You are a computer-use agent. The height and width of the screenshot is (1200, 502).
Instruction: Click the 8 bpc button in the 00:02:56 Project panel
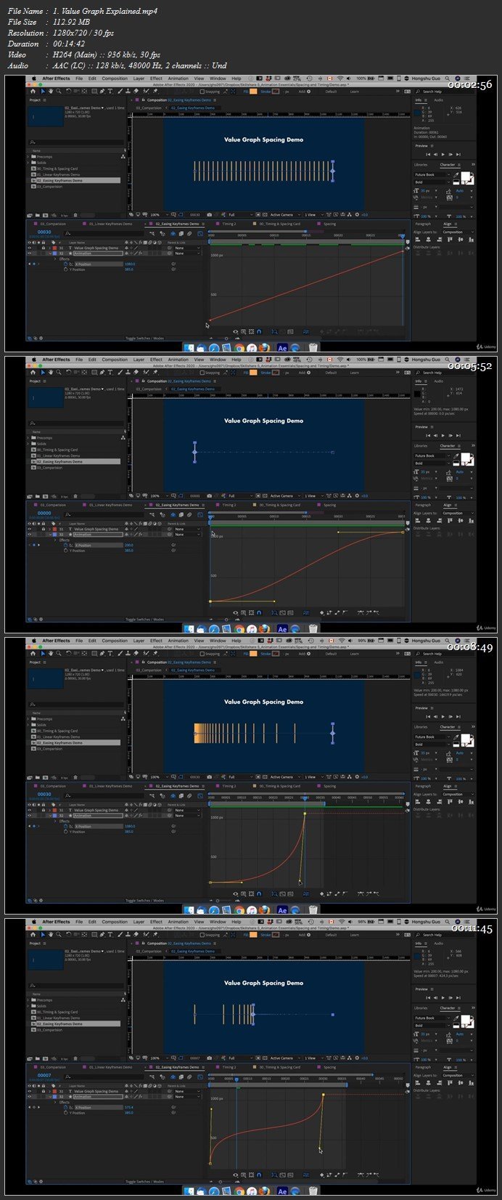(64, 215)
